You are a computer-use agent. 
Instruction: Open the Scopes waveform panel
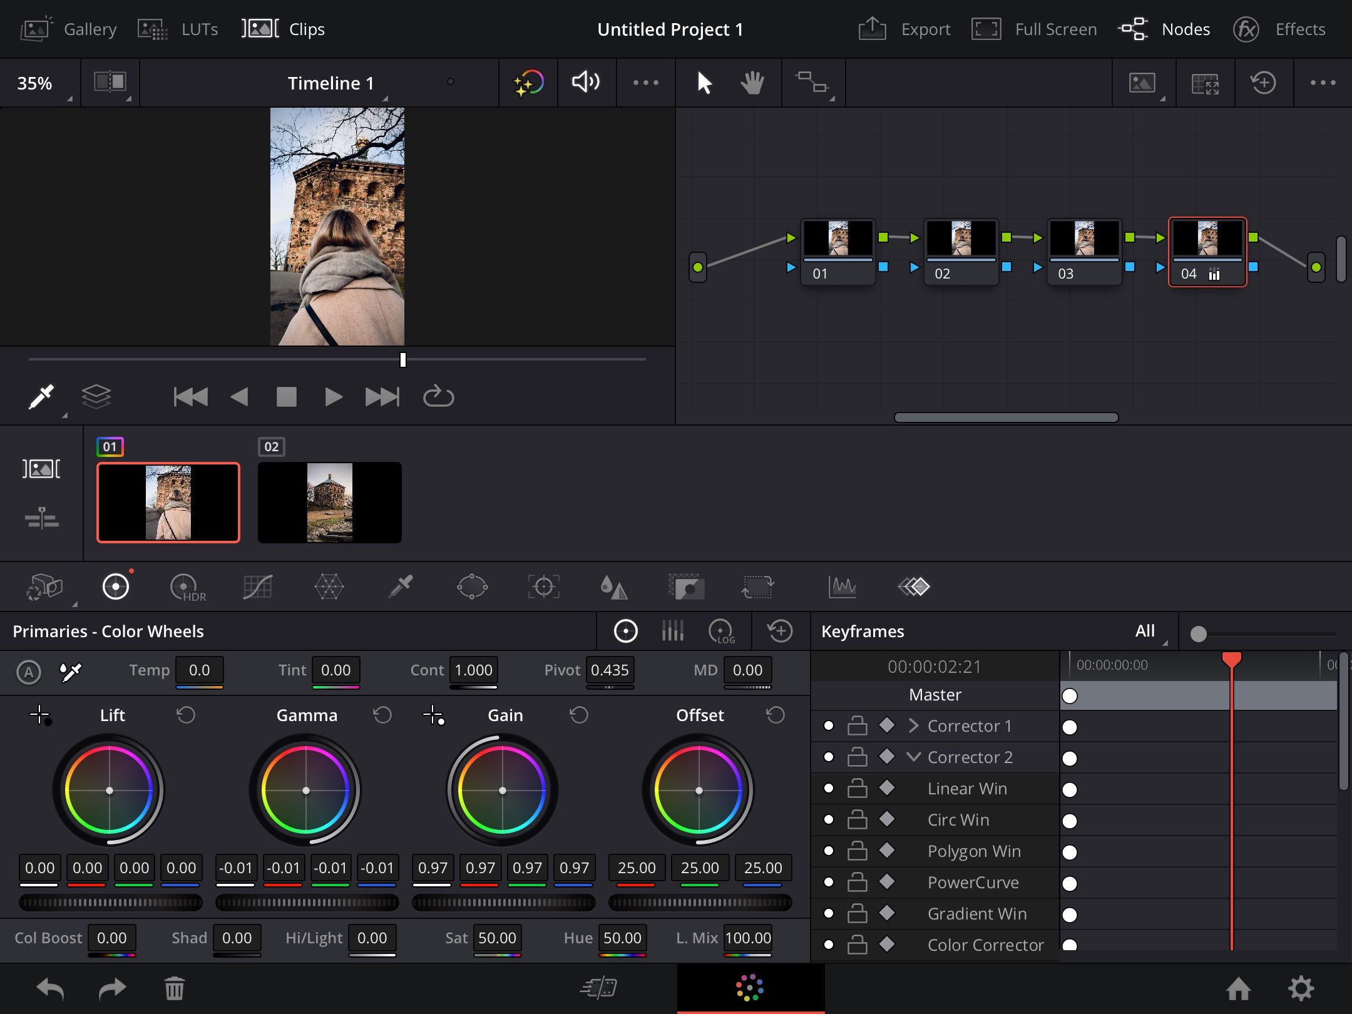[843, 586]
